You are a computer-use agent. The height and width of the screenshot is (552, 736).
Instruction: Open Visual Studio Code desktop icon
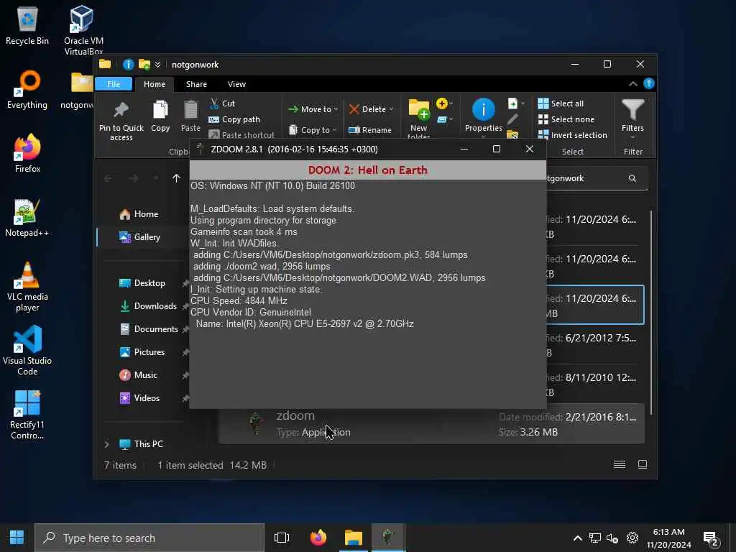[27, 350]
